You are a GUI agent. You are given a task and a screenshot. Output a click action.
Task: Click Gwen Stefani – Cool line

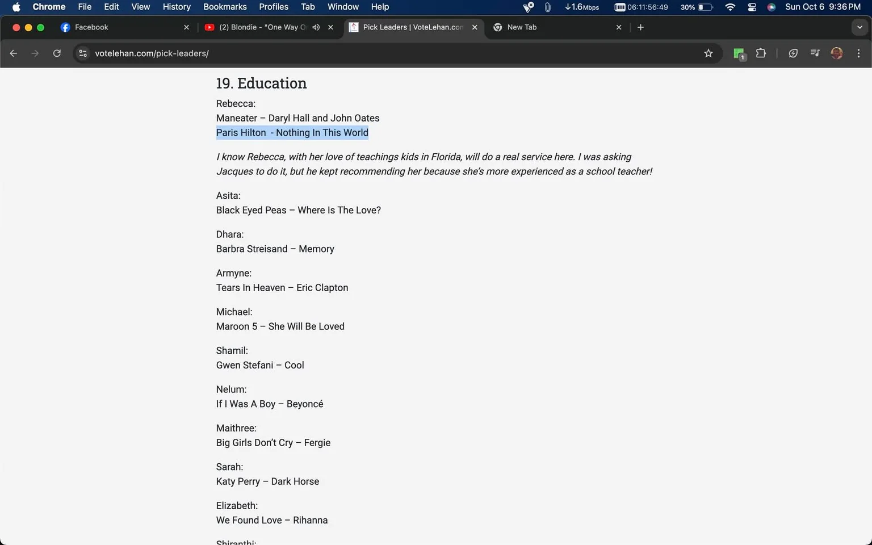pyautogui.click(x=260, y=365)
